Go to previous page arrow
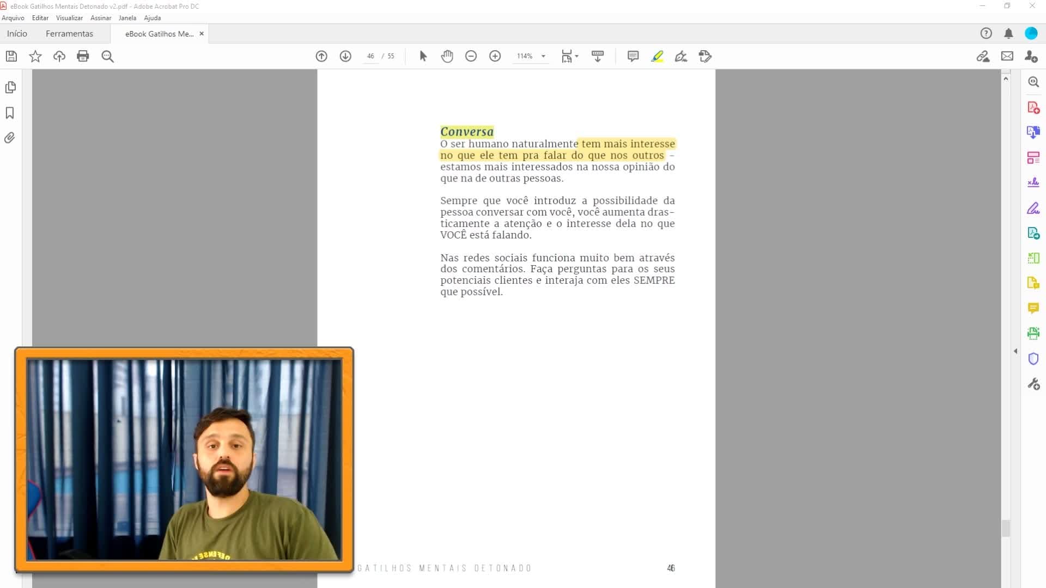 point(321,56)
